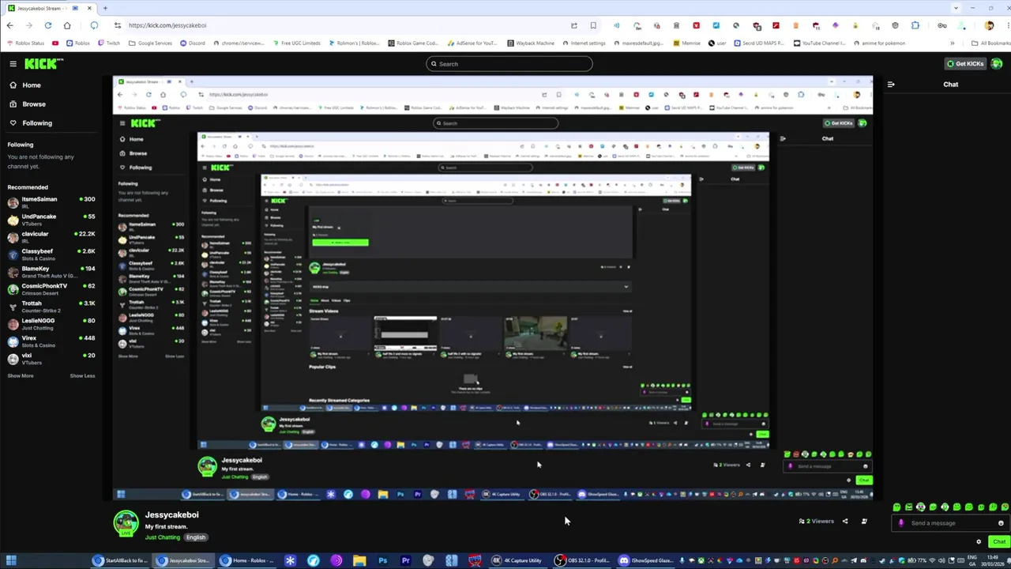Open recommended channel Classybeef
The width and height of the screenshot is (1011, 569).
(x=51, y=254)
